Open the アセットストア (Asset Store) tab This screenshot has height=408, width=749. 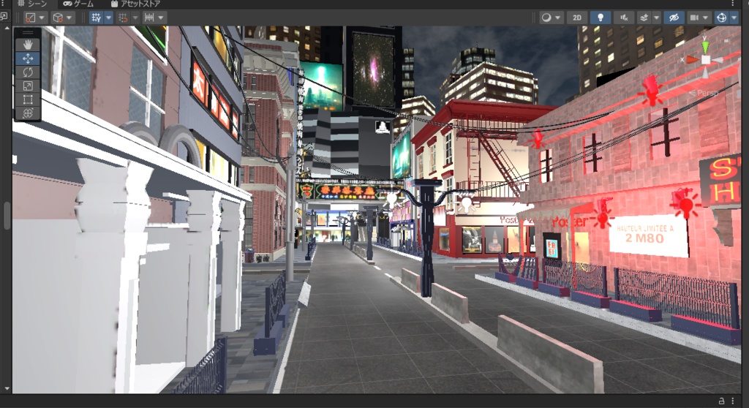click(135, 4)
